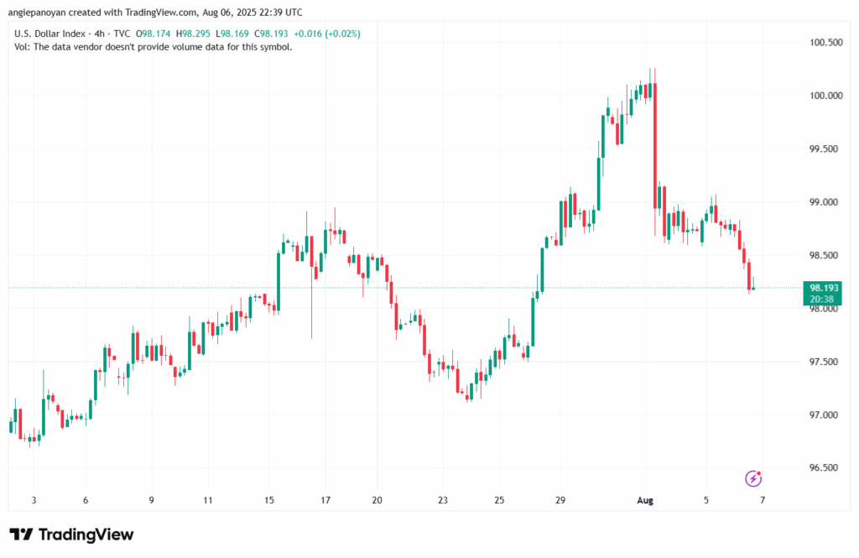Select the 15 date on time axis
The image size is (859, 558).
tap(269, 500)
